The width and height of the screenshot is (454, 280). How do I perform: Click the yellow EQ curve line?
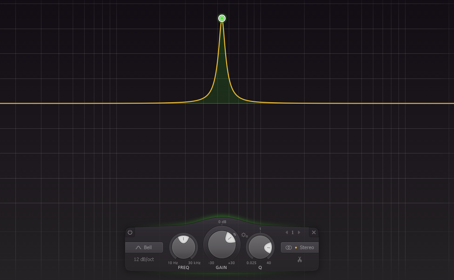tap(87, 103)
